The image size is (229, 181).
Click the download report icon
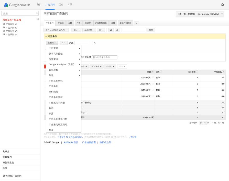117,30
